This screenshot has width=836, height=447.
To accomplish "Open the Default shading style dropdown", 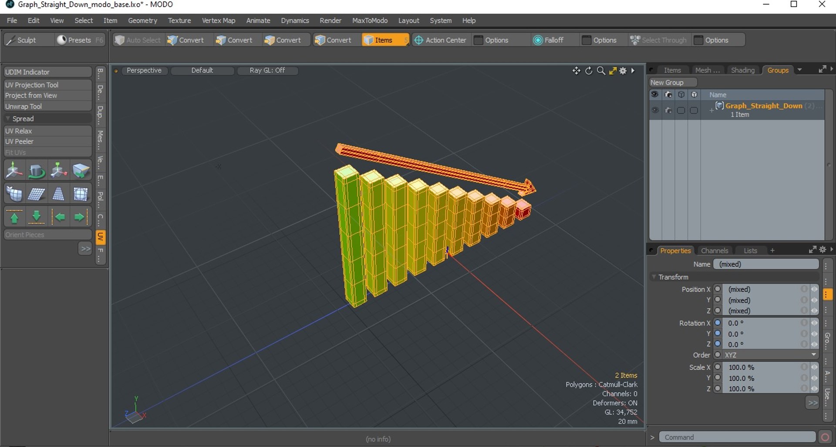I will 202,70.
